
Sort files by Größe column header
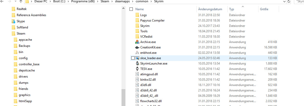tap(264, 9)
